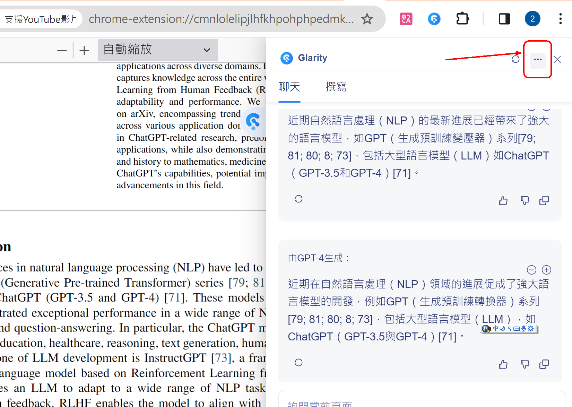572x407 pixels.
Task: Click the 由GPT-4生成 label
Action: pyautogui.click(x=318, y=258)
